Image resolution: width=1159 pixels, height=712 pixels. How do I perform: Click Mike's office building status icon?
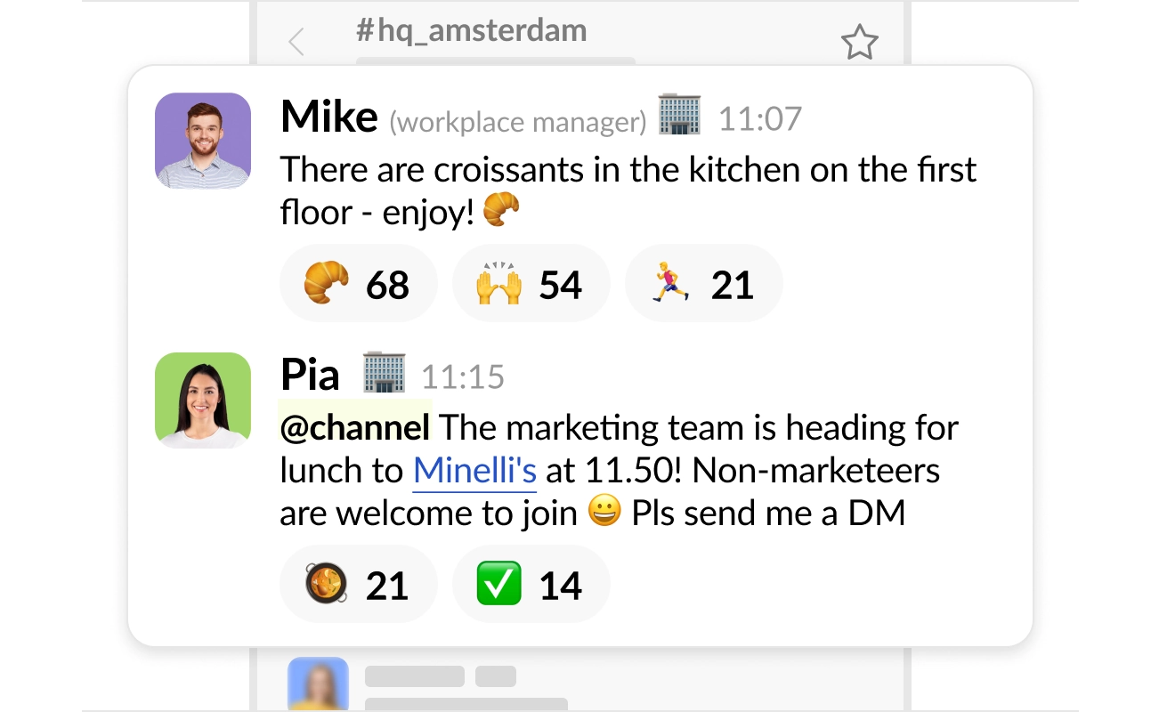679,116
